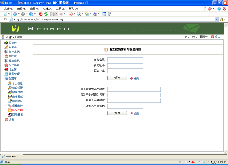The width and height of the screenshot is (228, 165).
Task: Click the 退出 logout link at top right
Action: pyautogui.click(x=216, y=36)
